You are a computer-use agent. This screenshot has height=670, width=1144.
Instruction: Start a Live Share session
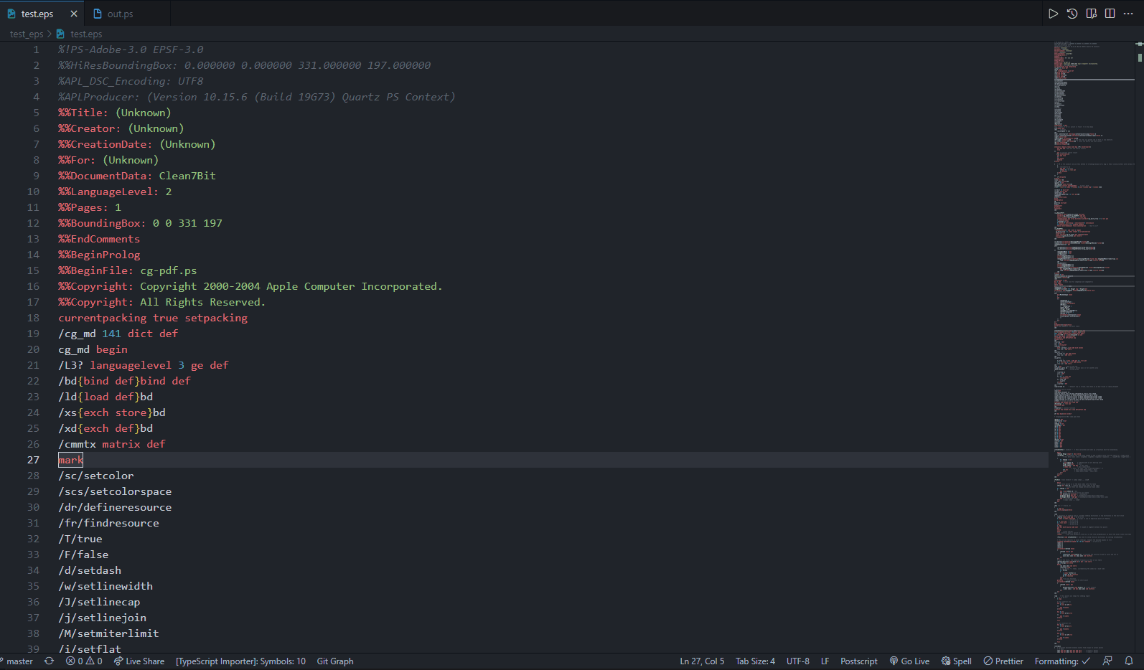pyautogui.click(x=139, y=661)
